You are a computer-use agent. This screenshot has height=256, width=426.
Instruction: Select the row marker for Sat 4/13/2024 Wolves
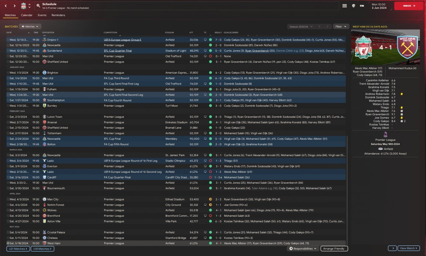[8, 210]
